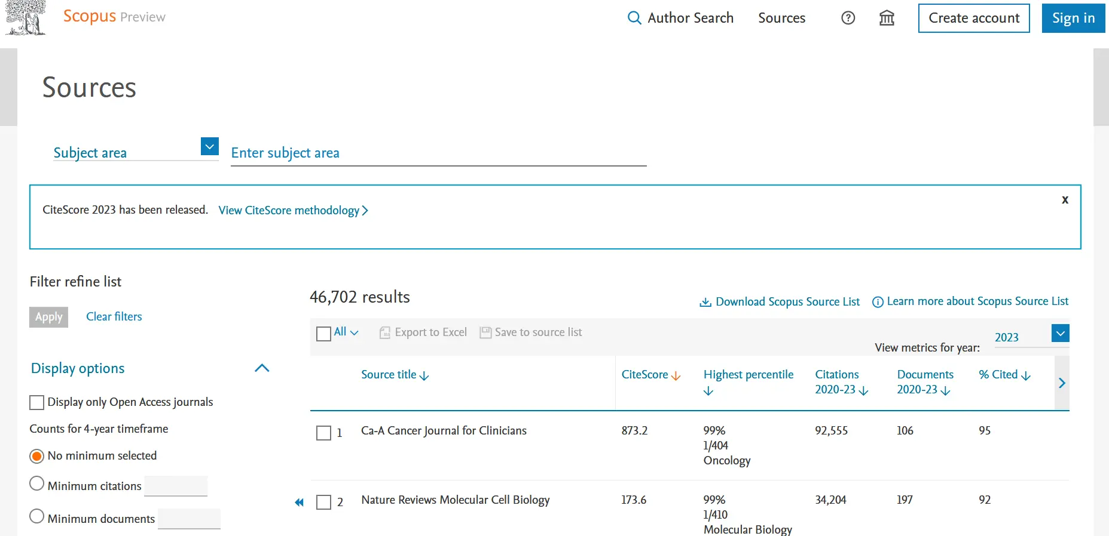Click the Enter subject area field
Screen dimensions: 1109x536
438,153
